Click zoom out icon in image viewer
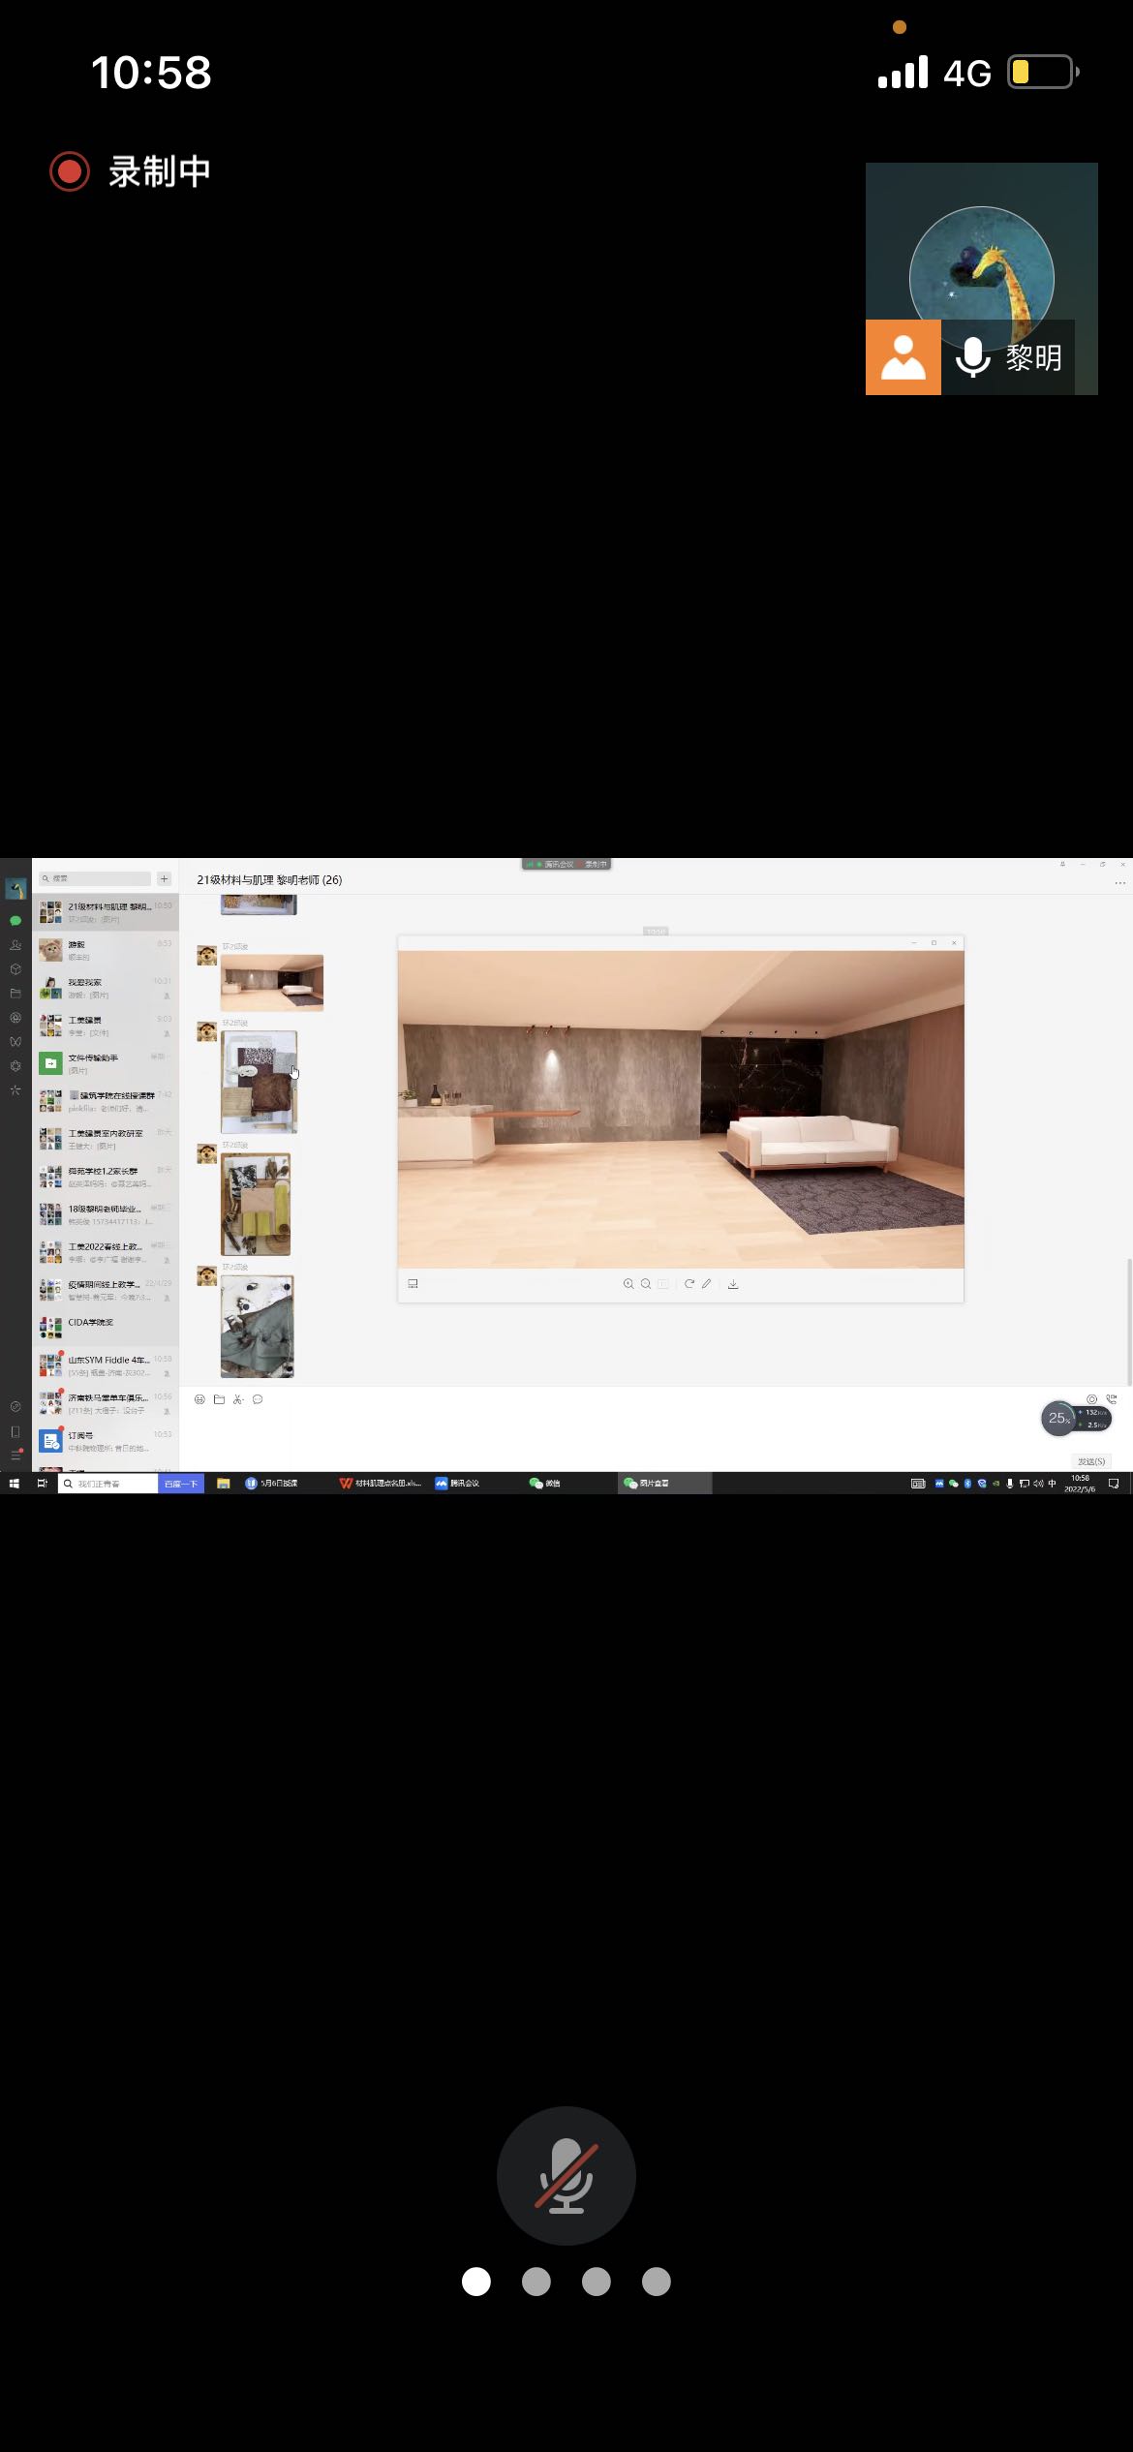Screen dimensions: 1133x2452 (x=646, y=1284)
